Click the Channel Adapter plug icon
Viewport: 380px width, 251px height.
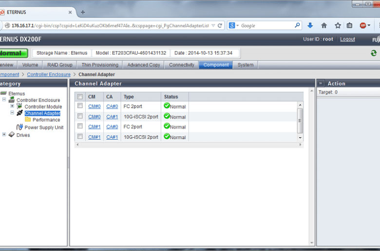[x=19, y=113]
